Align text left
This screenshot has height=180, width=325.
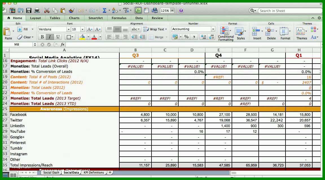coord(109,37)
